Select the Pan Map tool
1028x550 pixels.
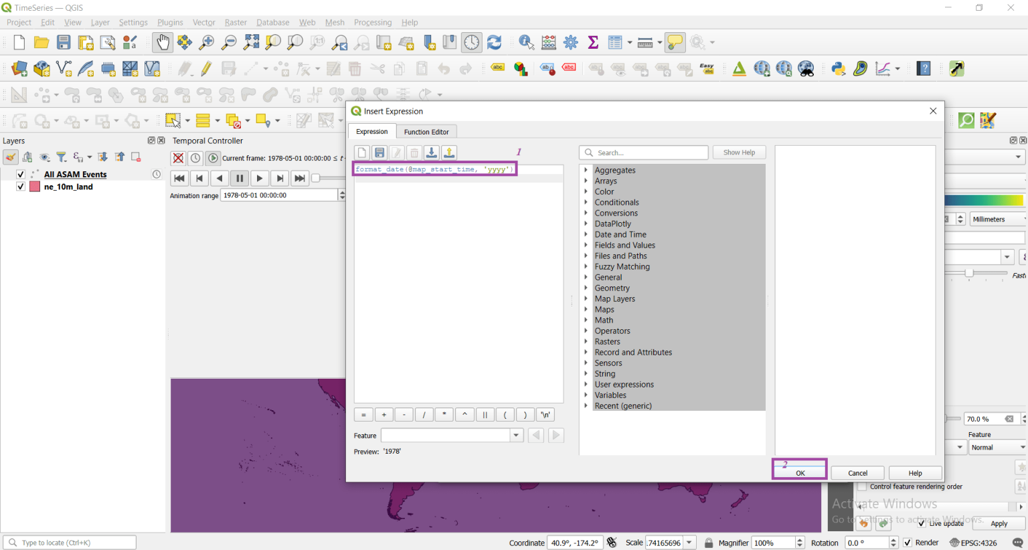click(x=163, y=41)
